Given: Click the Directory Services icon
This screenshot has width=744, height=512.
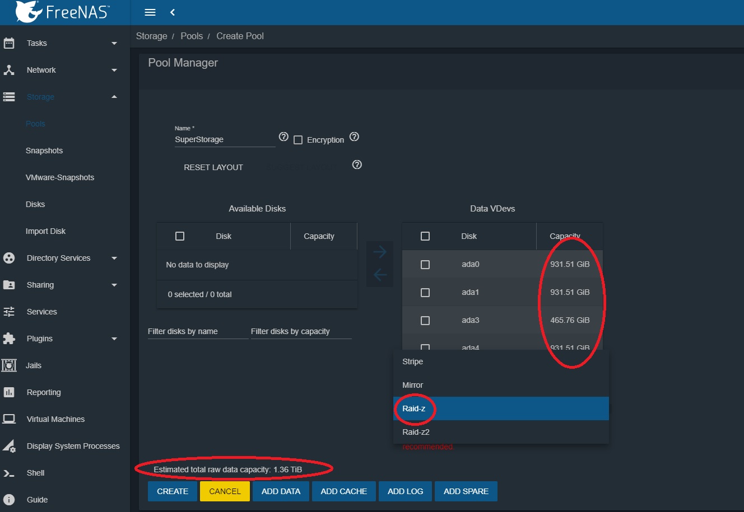Looking at the screenshot, I should coord(9,258).
